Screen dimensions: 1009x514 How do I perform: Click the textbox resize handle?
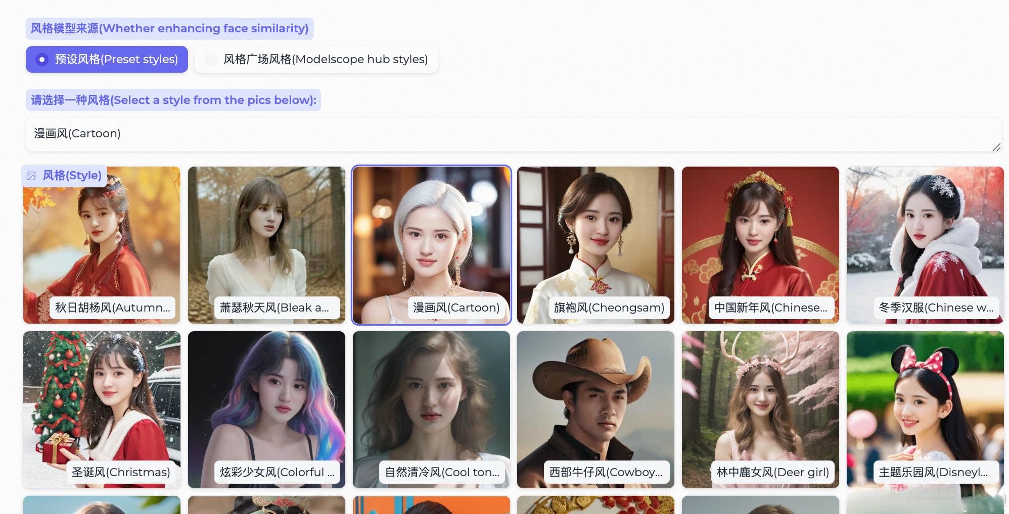click(996, 147)
